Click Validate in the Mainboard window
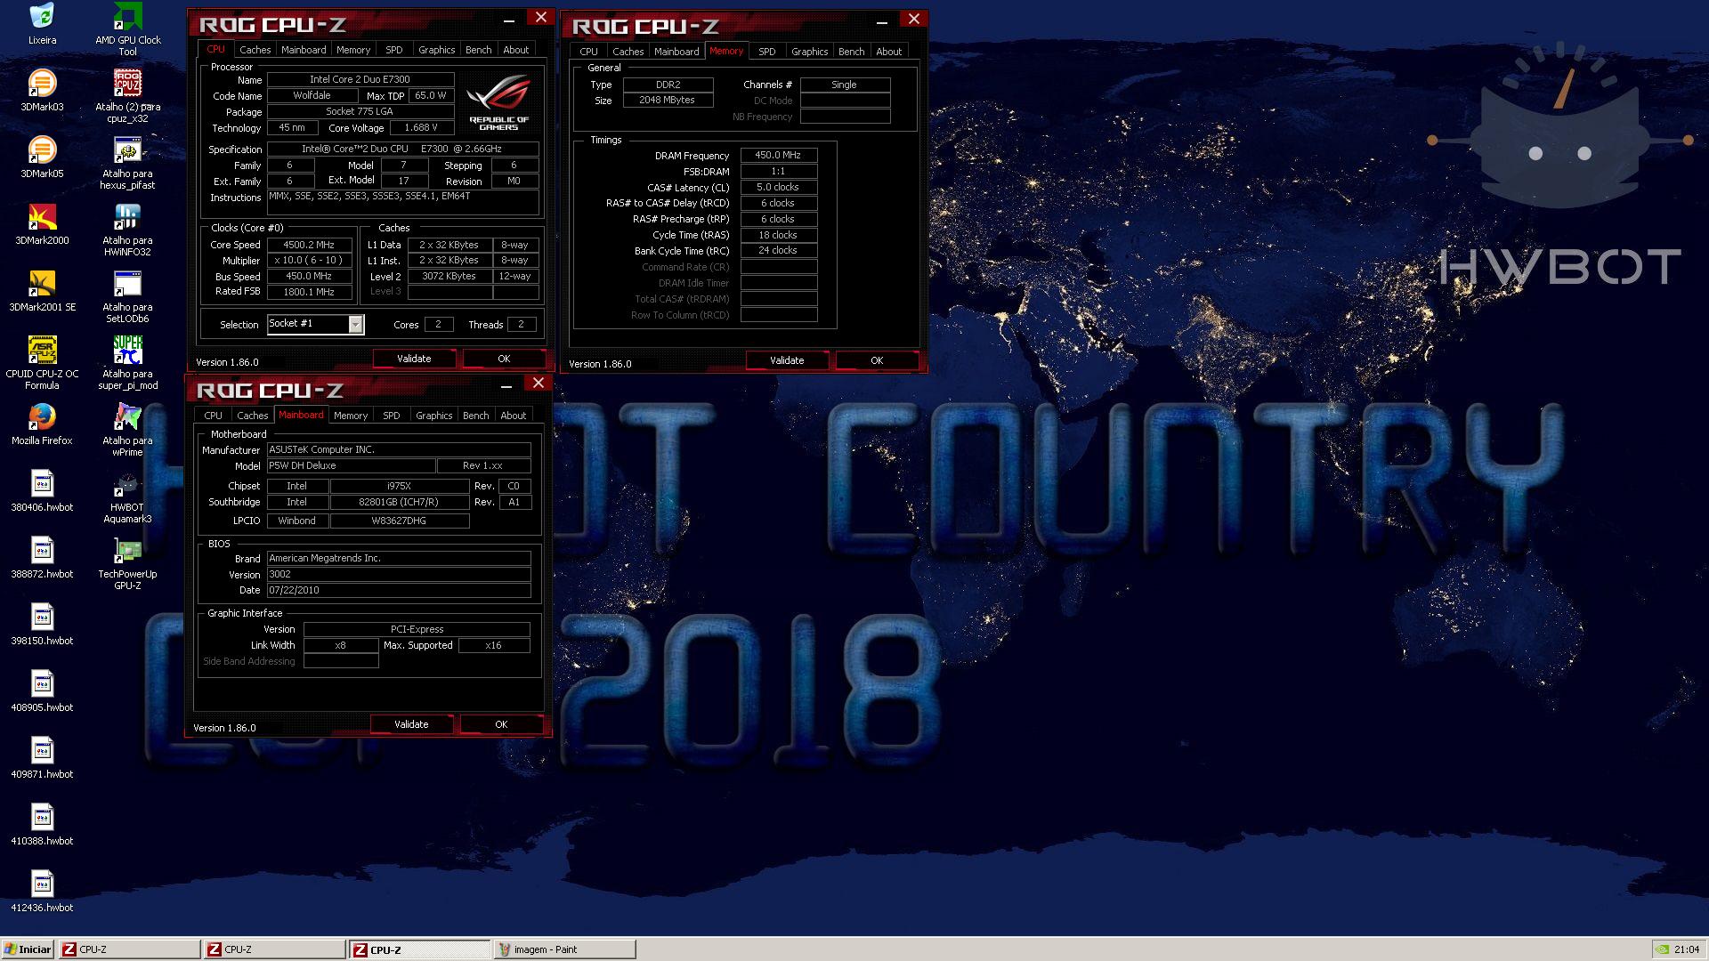Viewport: 1709px width, 961px height. point(411,724)
